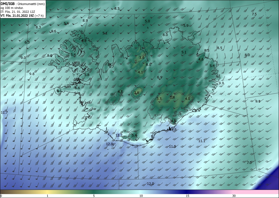Click the 9.0 value label
Screen dimensions: 279x198
point(23,58)
